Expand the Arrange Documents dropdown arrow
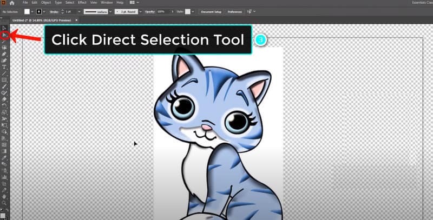Viewport: 433px width, 220px height. click(137, 3)
